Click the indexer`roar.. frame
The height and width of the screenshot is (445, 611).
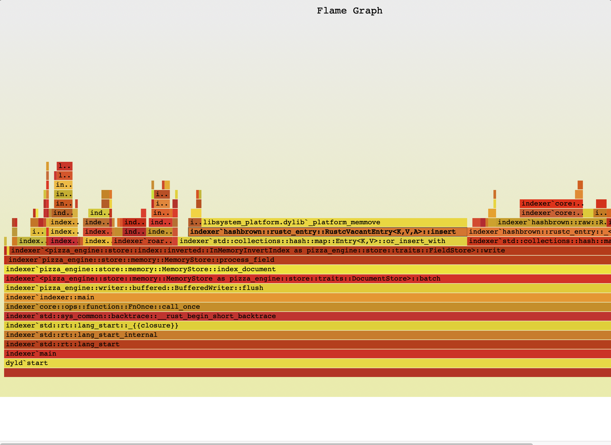point(142,241)
